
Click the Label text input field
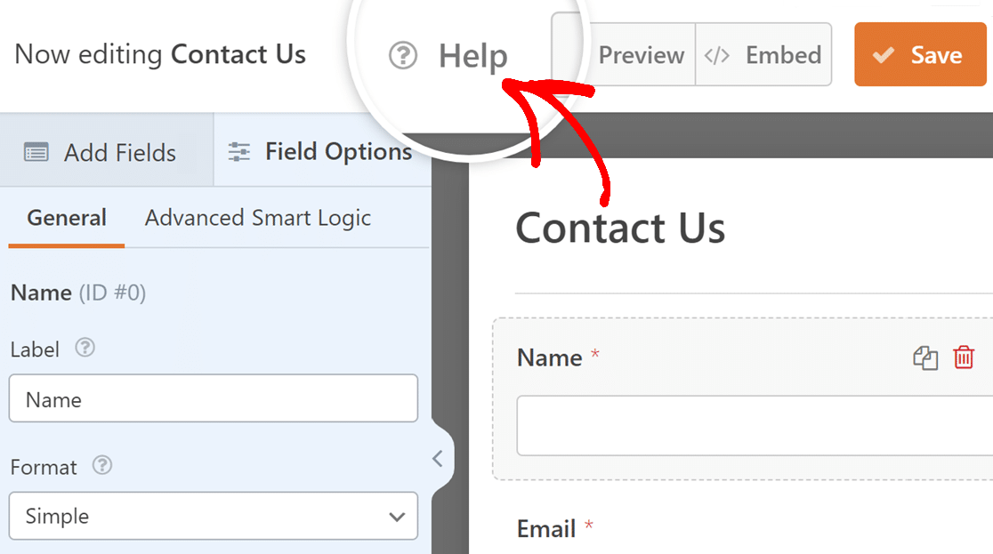tap(213, 399)
